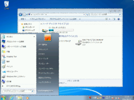Click the change view icon in Explorer toolbar
This screenshot has width=134, height=100.
[107, 19]
